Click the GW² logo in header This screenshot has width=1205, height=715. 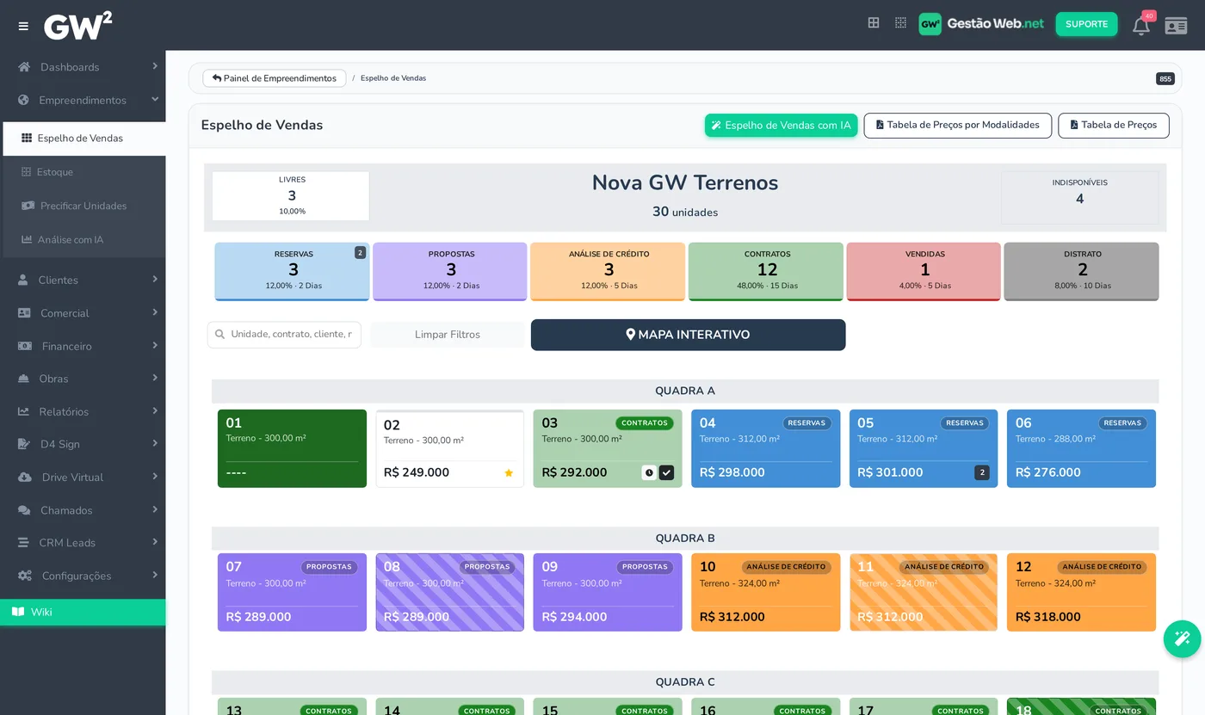(x=77, y=26)
